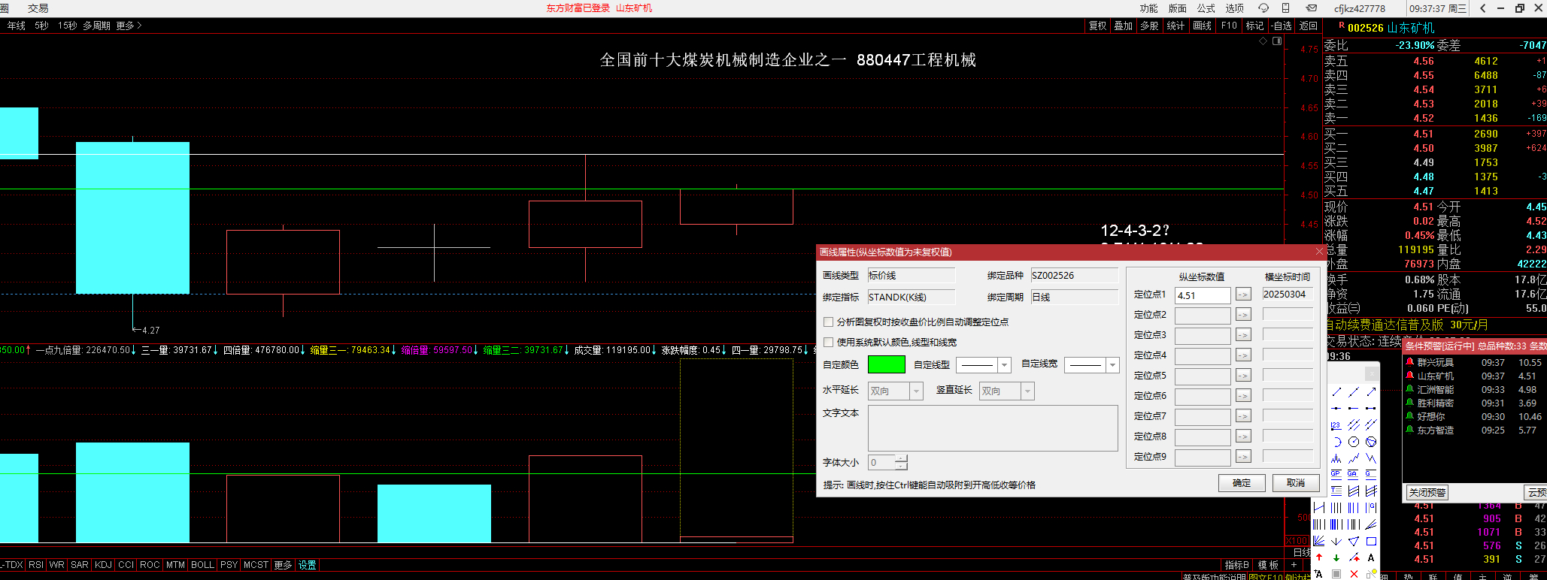Click the green 自定颜色 color swatch
Screen dimensions: 1547x580
(887, 364)
